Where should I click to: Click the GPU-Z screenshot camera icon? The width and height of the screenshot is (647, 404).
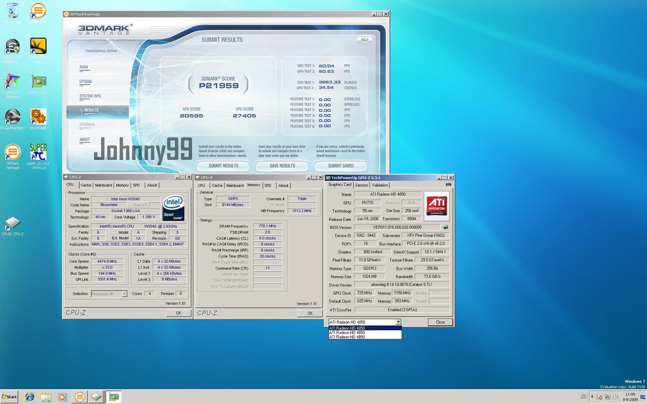pos(448,185)
